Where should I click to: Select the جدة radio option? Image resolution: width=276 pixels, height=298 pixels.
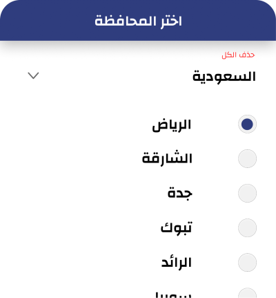coord(247,193)
